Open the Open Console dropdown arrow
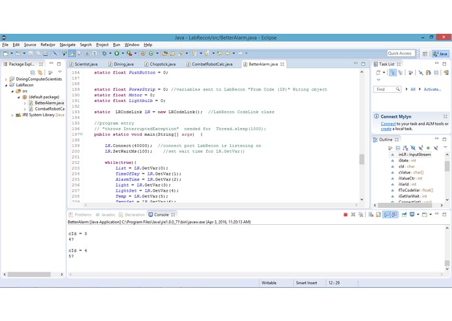This screenshot has height=321, width=452. click(431, 214)
